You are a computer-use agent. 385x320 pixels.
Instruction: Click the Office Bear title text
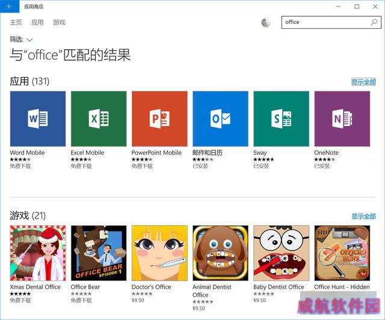pyautogui.click(x=85, y=287)
